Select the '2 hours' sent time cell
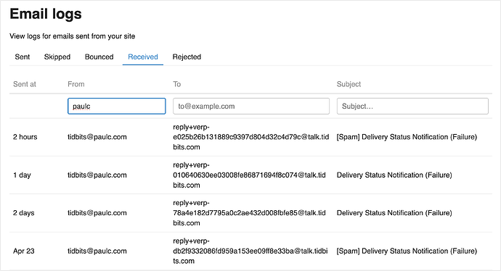The image size is (501, 271). pos(25,137)
